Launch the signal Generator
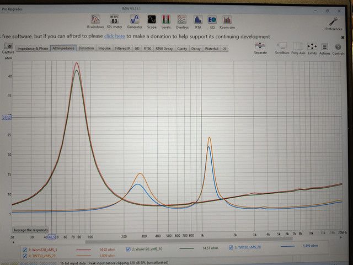Viewport: 353px width, 265px height. [135, 21]
